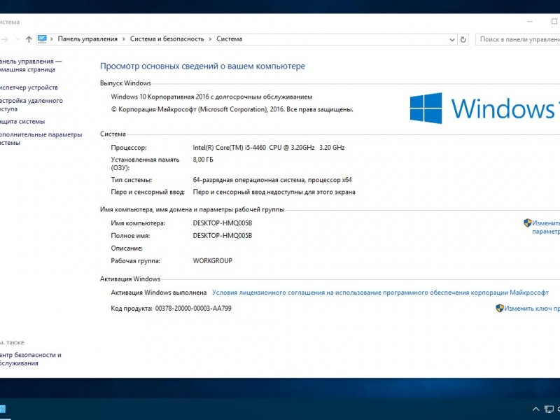Viewport: 560px width, 420px height.
Task: Open Control Panel home page link
Action: click(x=30, y=65)
